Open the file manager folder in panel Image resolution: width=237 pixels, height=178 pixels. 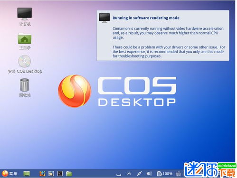[69, 174]
